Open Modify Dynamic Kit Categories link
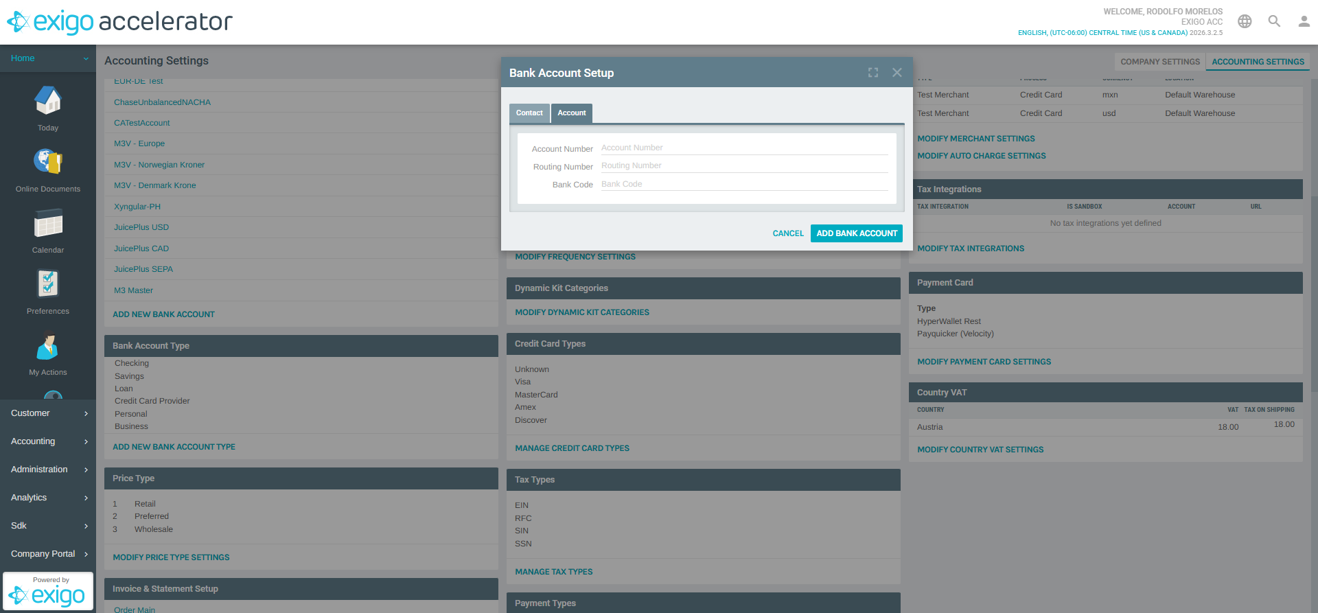 click(x=582, y=312)
